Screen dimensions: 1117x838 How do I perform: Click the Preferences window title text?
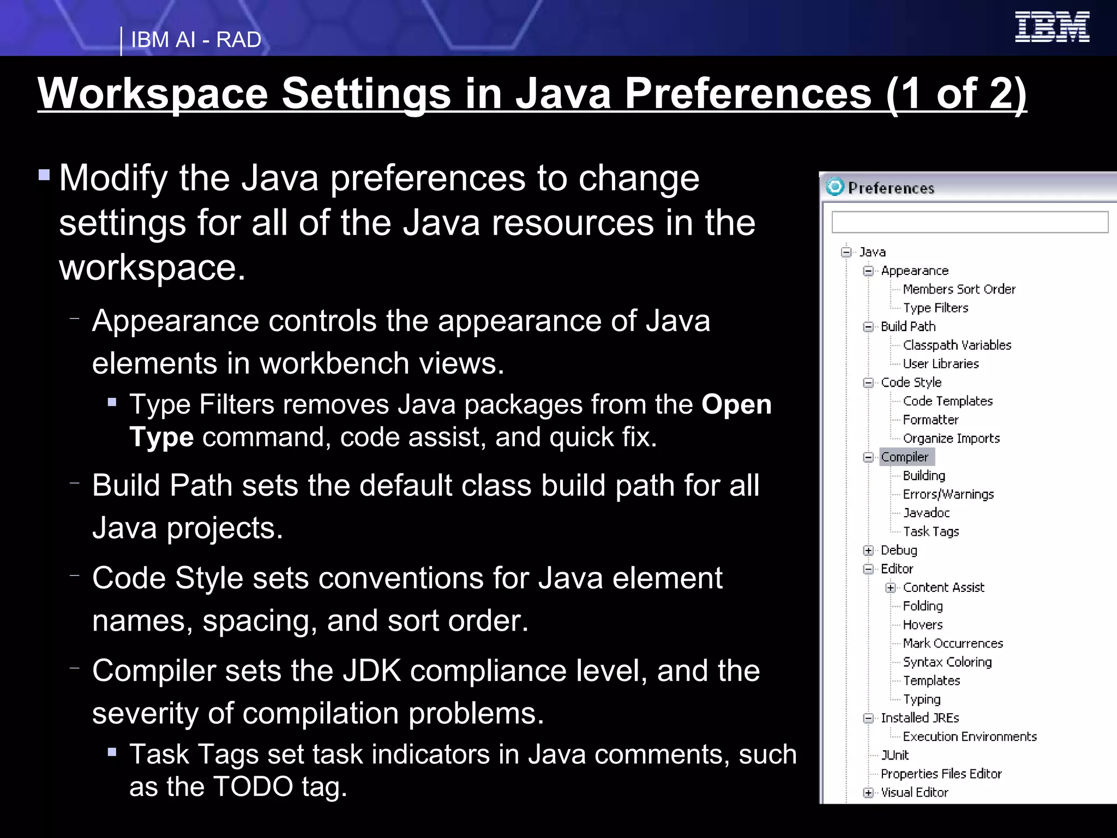coord(891,188)
